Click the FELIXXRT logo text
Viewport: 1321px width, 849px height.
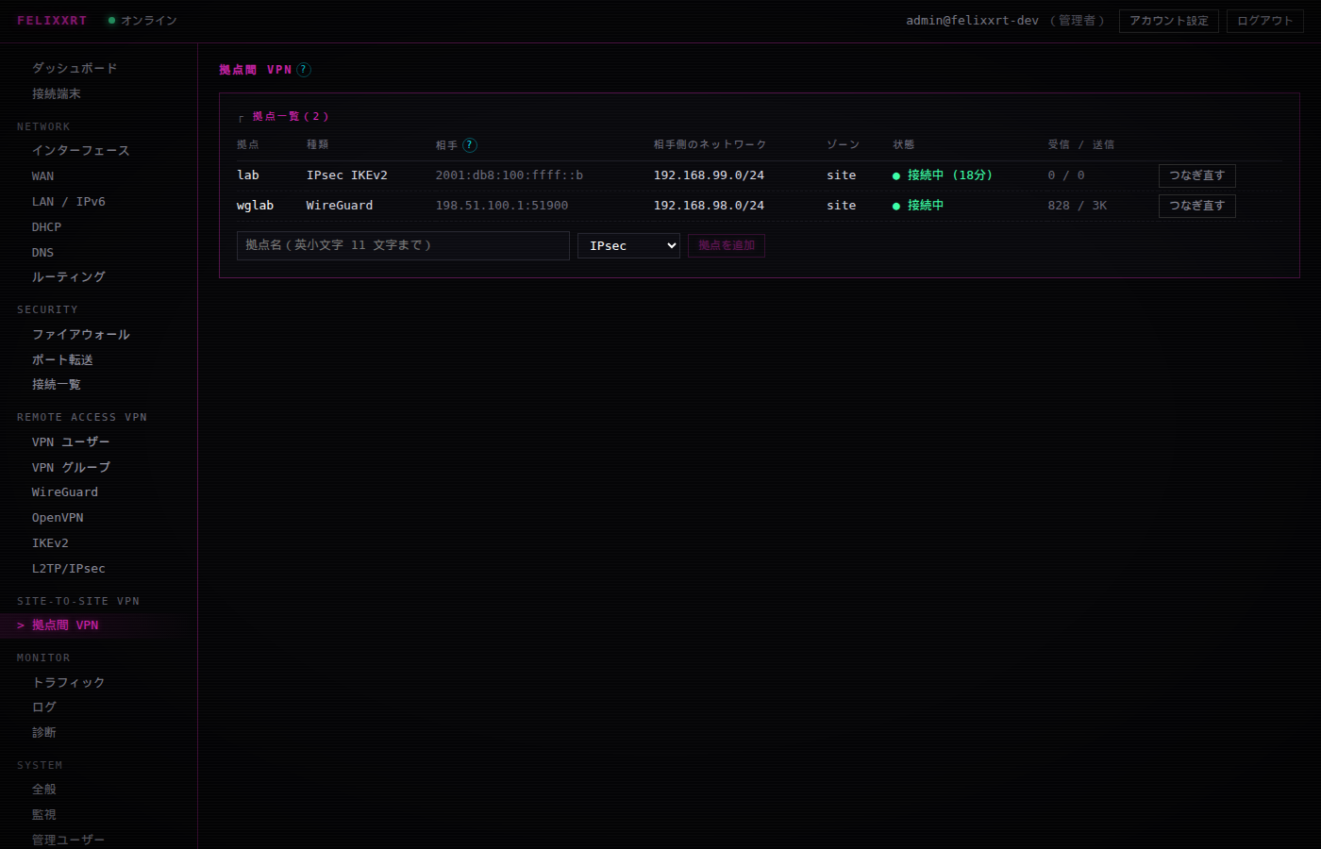pos(52,20)
